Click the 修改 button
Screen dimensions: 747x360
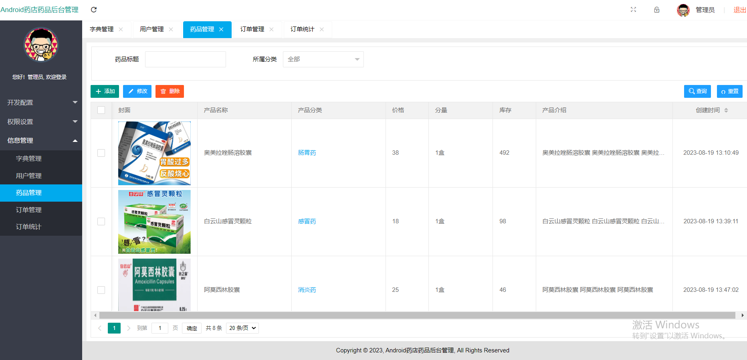coord(137,91)
